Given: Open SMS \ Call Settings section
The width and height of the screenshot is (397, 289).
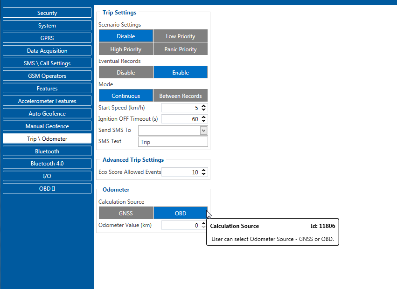Looking at the screenshot, I should (47, 63).
